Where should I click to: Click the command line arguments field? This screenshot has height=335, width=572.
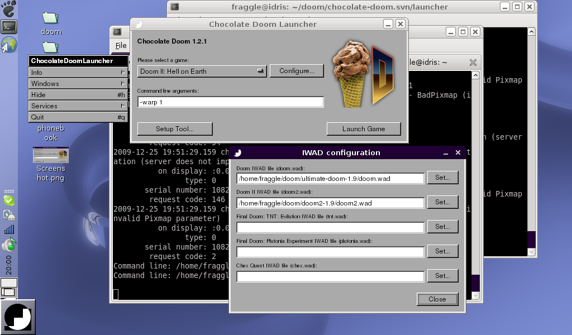tap(230, 102)
